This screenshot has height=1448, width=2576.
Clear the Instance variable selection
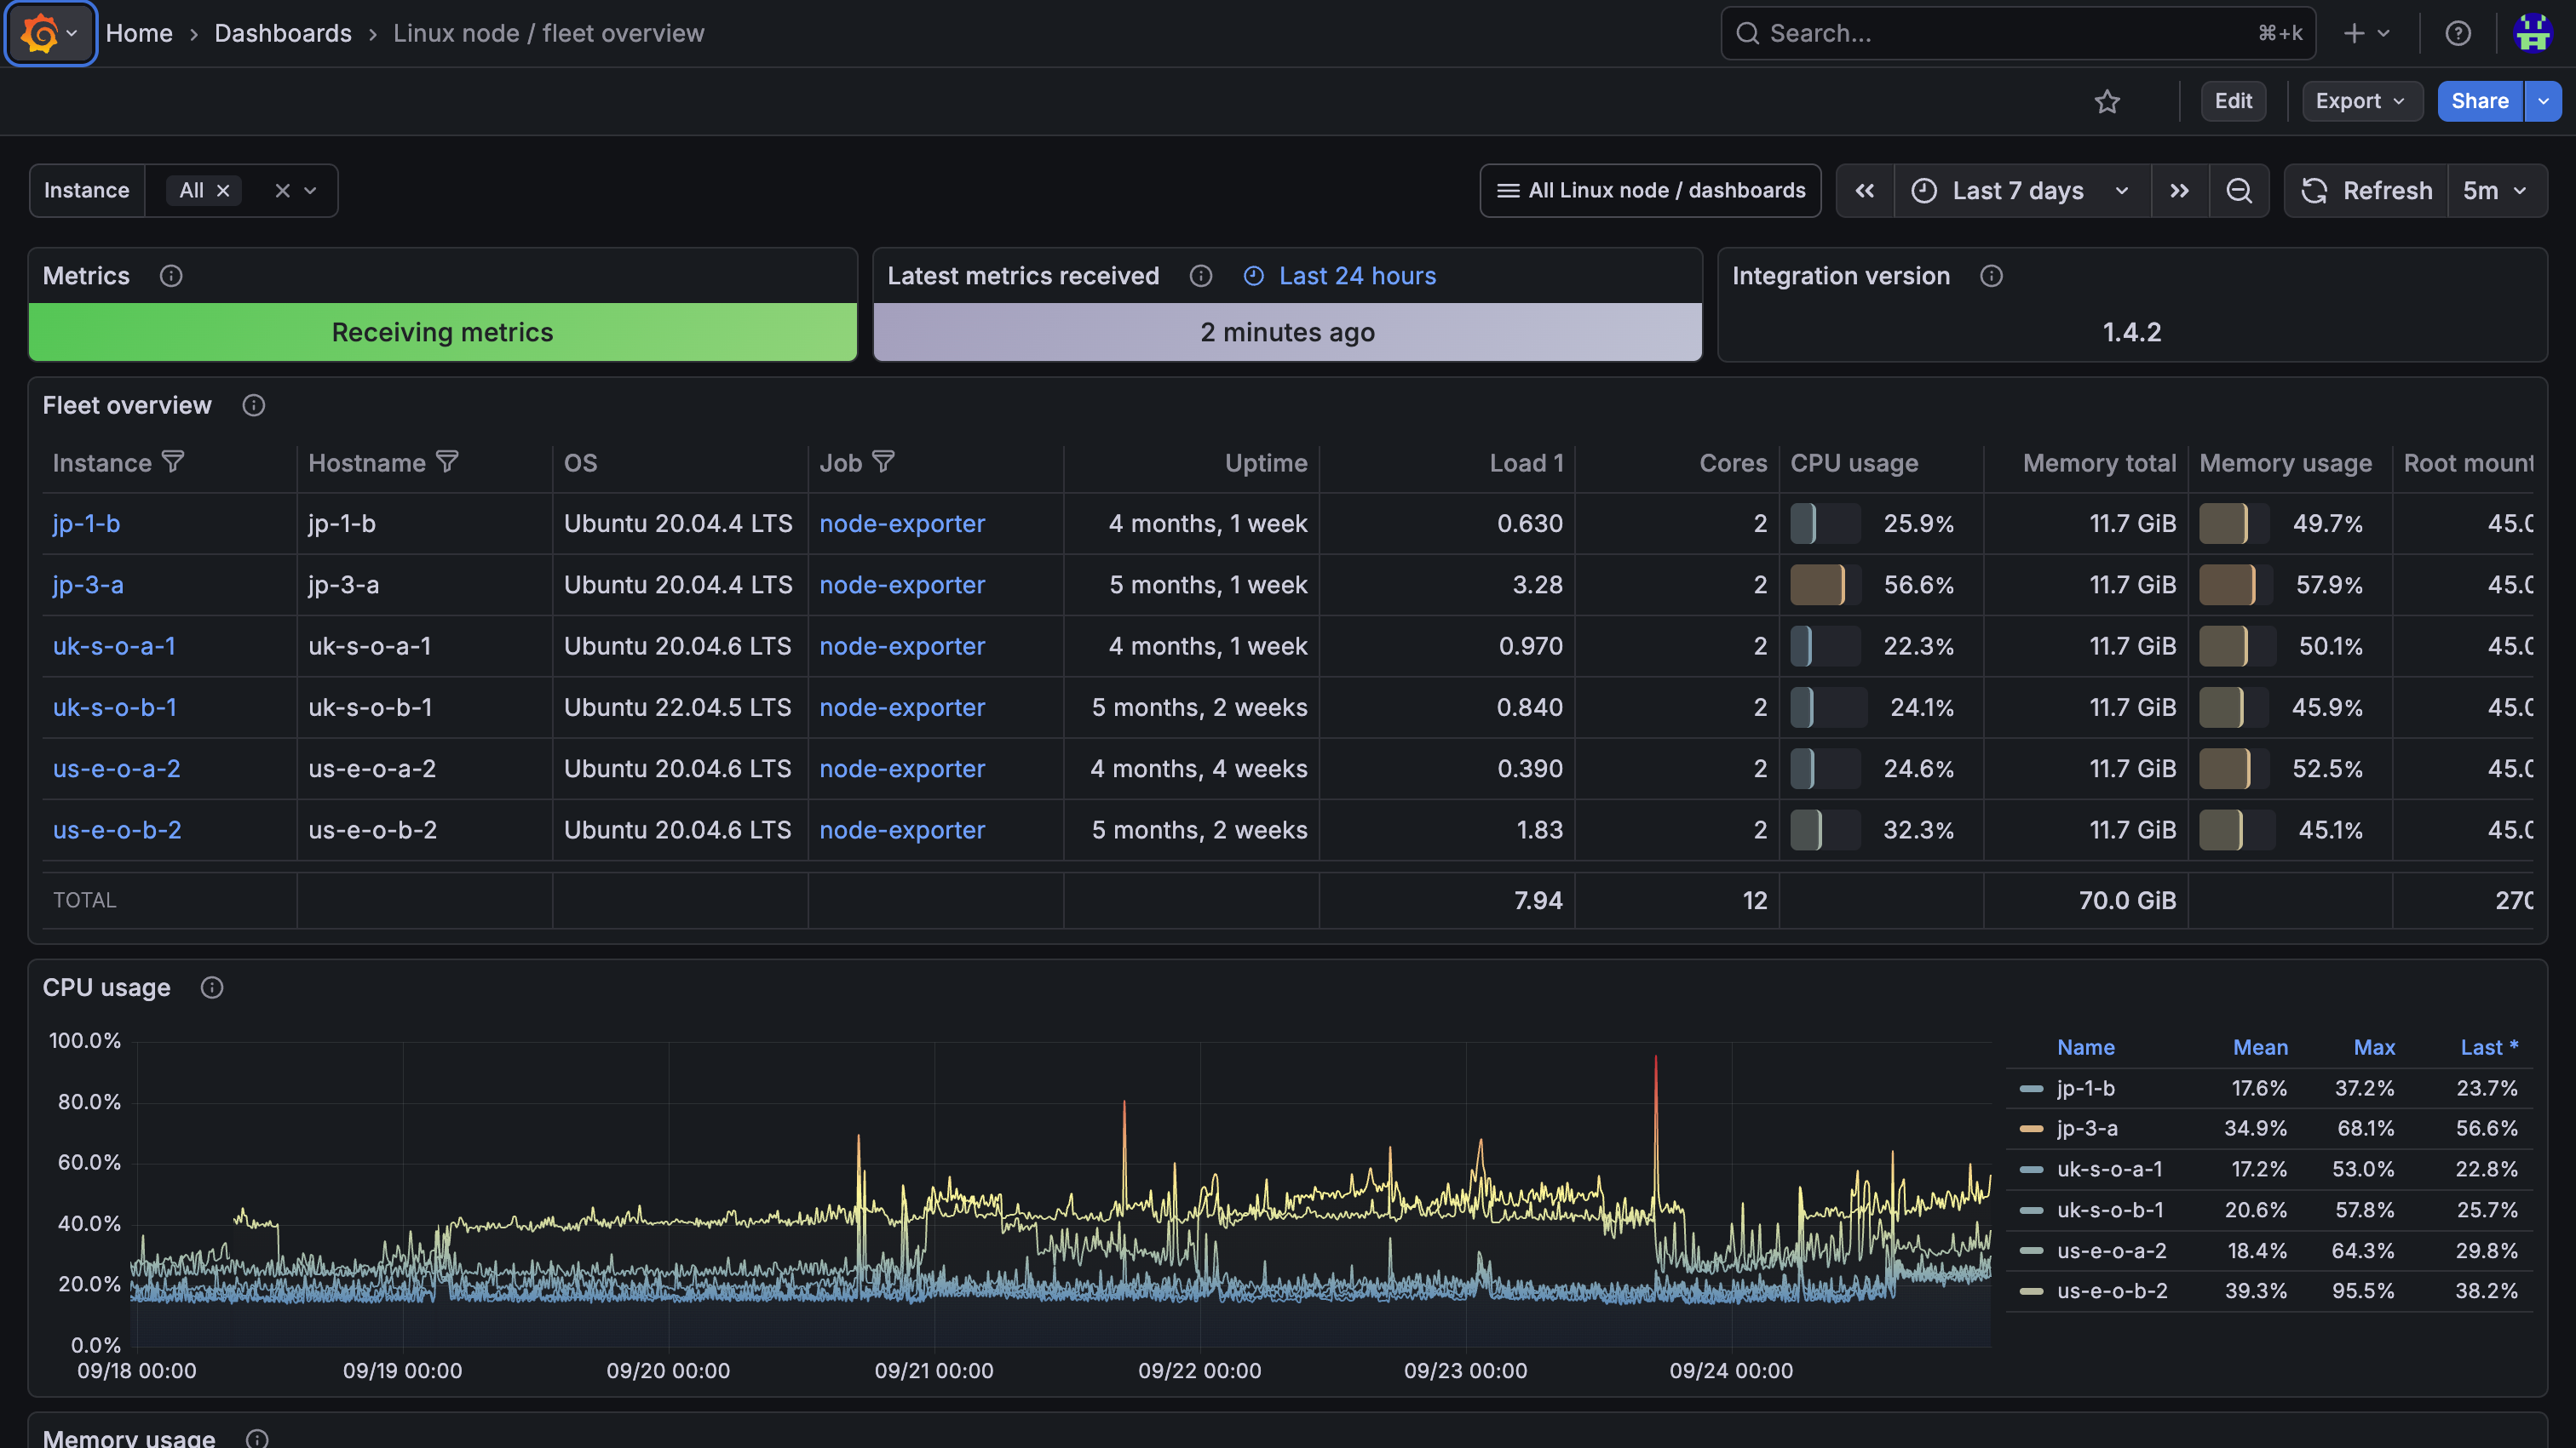(x=282, y=191)
